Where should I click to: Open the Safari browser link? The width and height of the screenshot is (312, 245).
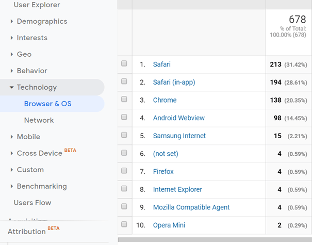[162, 64]
